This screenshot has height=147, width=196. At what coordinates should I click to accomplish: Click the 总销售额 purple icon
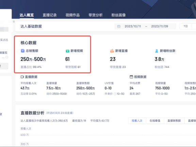pos(22,51)
